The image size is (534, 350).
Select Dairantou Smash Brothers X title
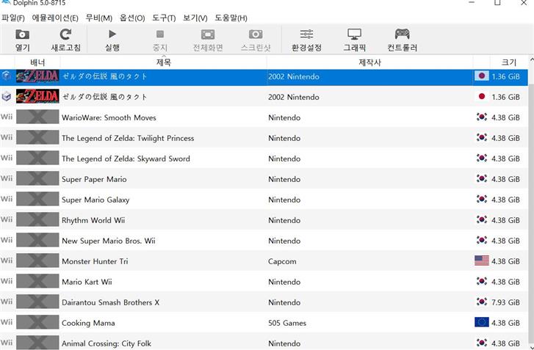[110, 302]
